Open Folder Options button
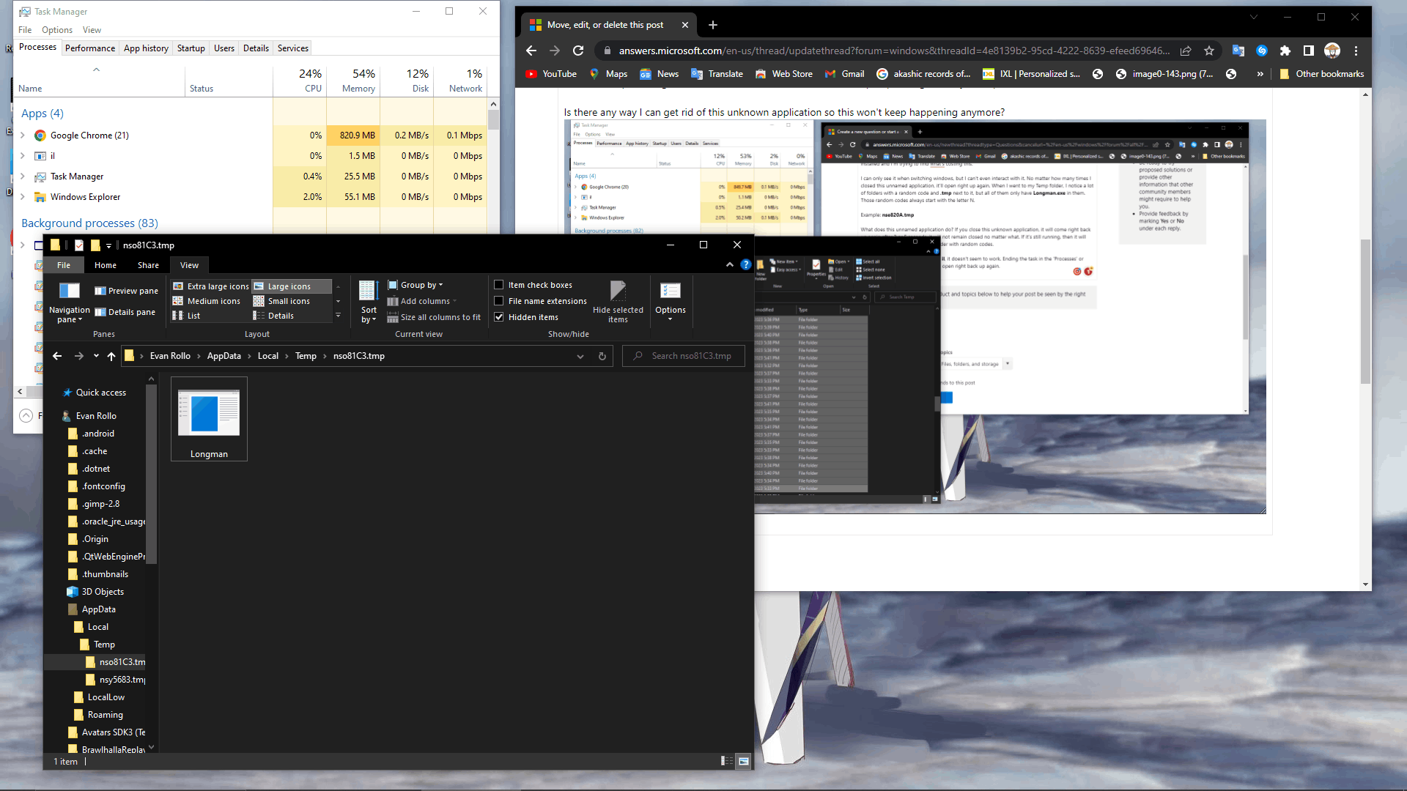 click(671, 300)
